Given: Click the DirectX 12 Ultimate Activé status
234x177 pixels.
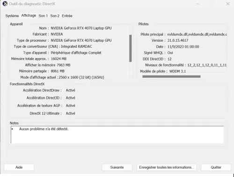Looking at the screenshot, I should (70, 113).
